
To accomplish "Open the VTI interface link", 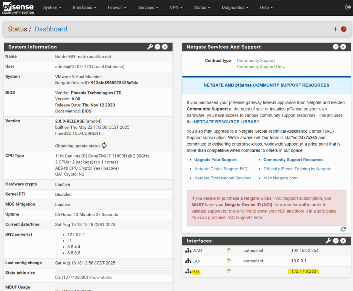I will pos(196,271).
